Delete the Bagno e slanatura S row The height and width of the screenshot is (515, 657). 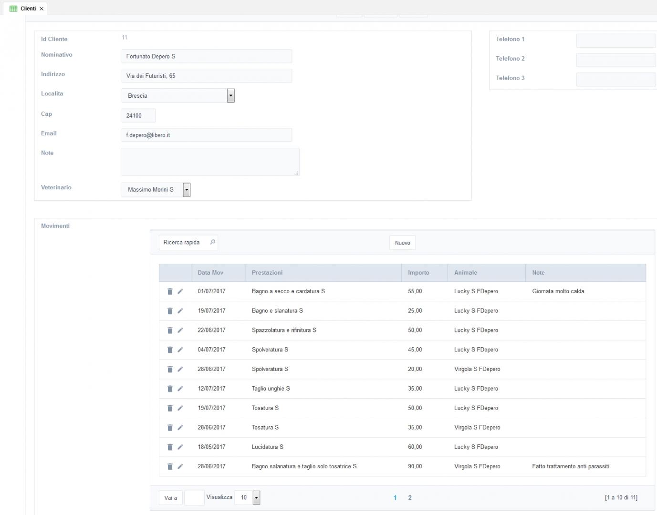[x=170, y=311]
